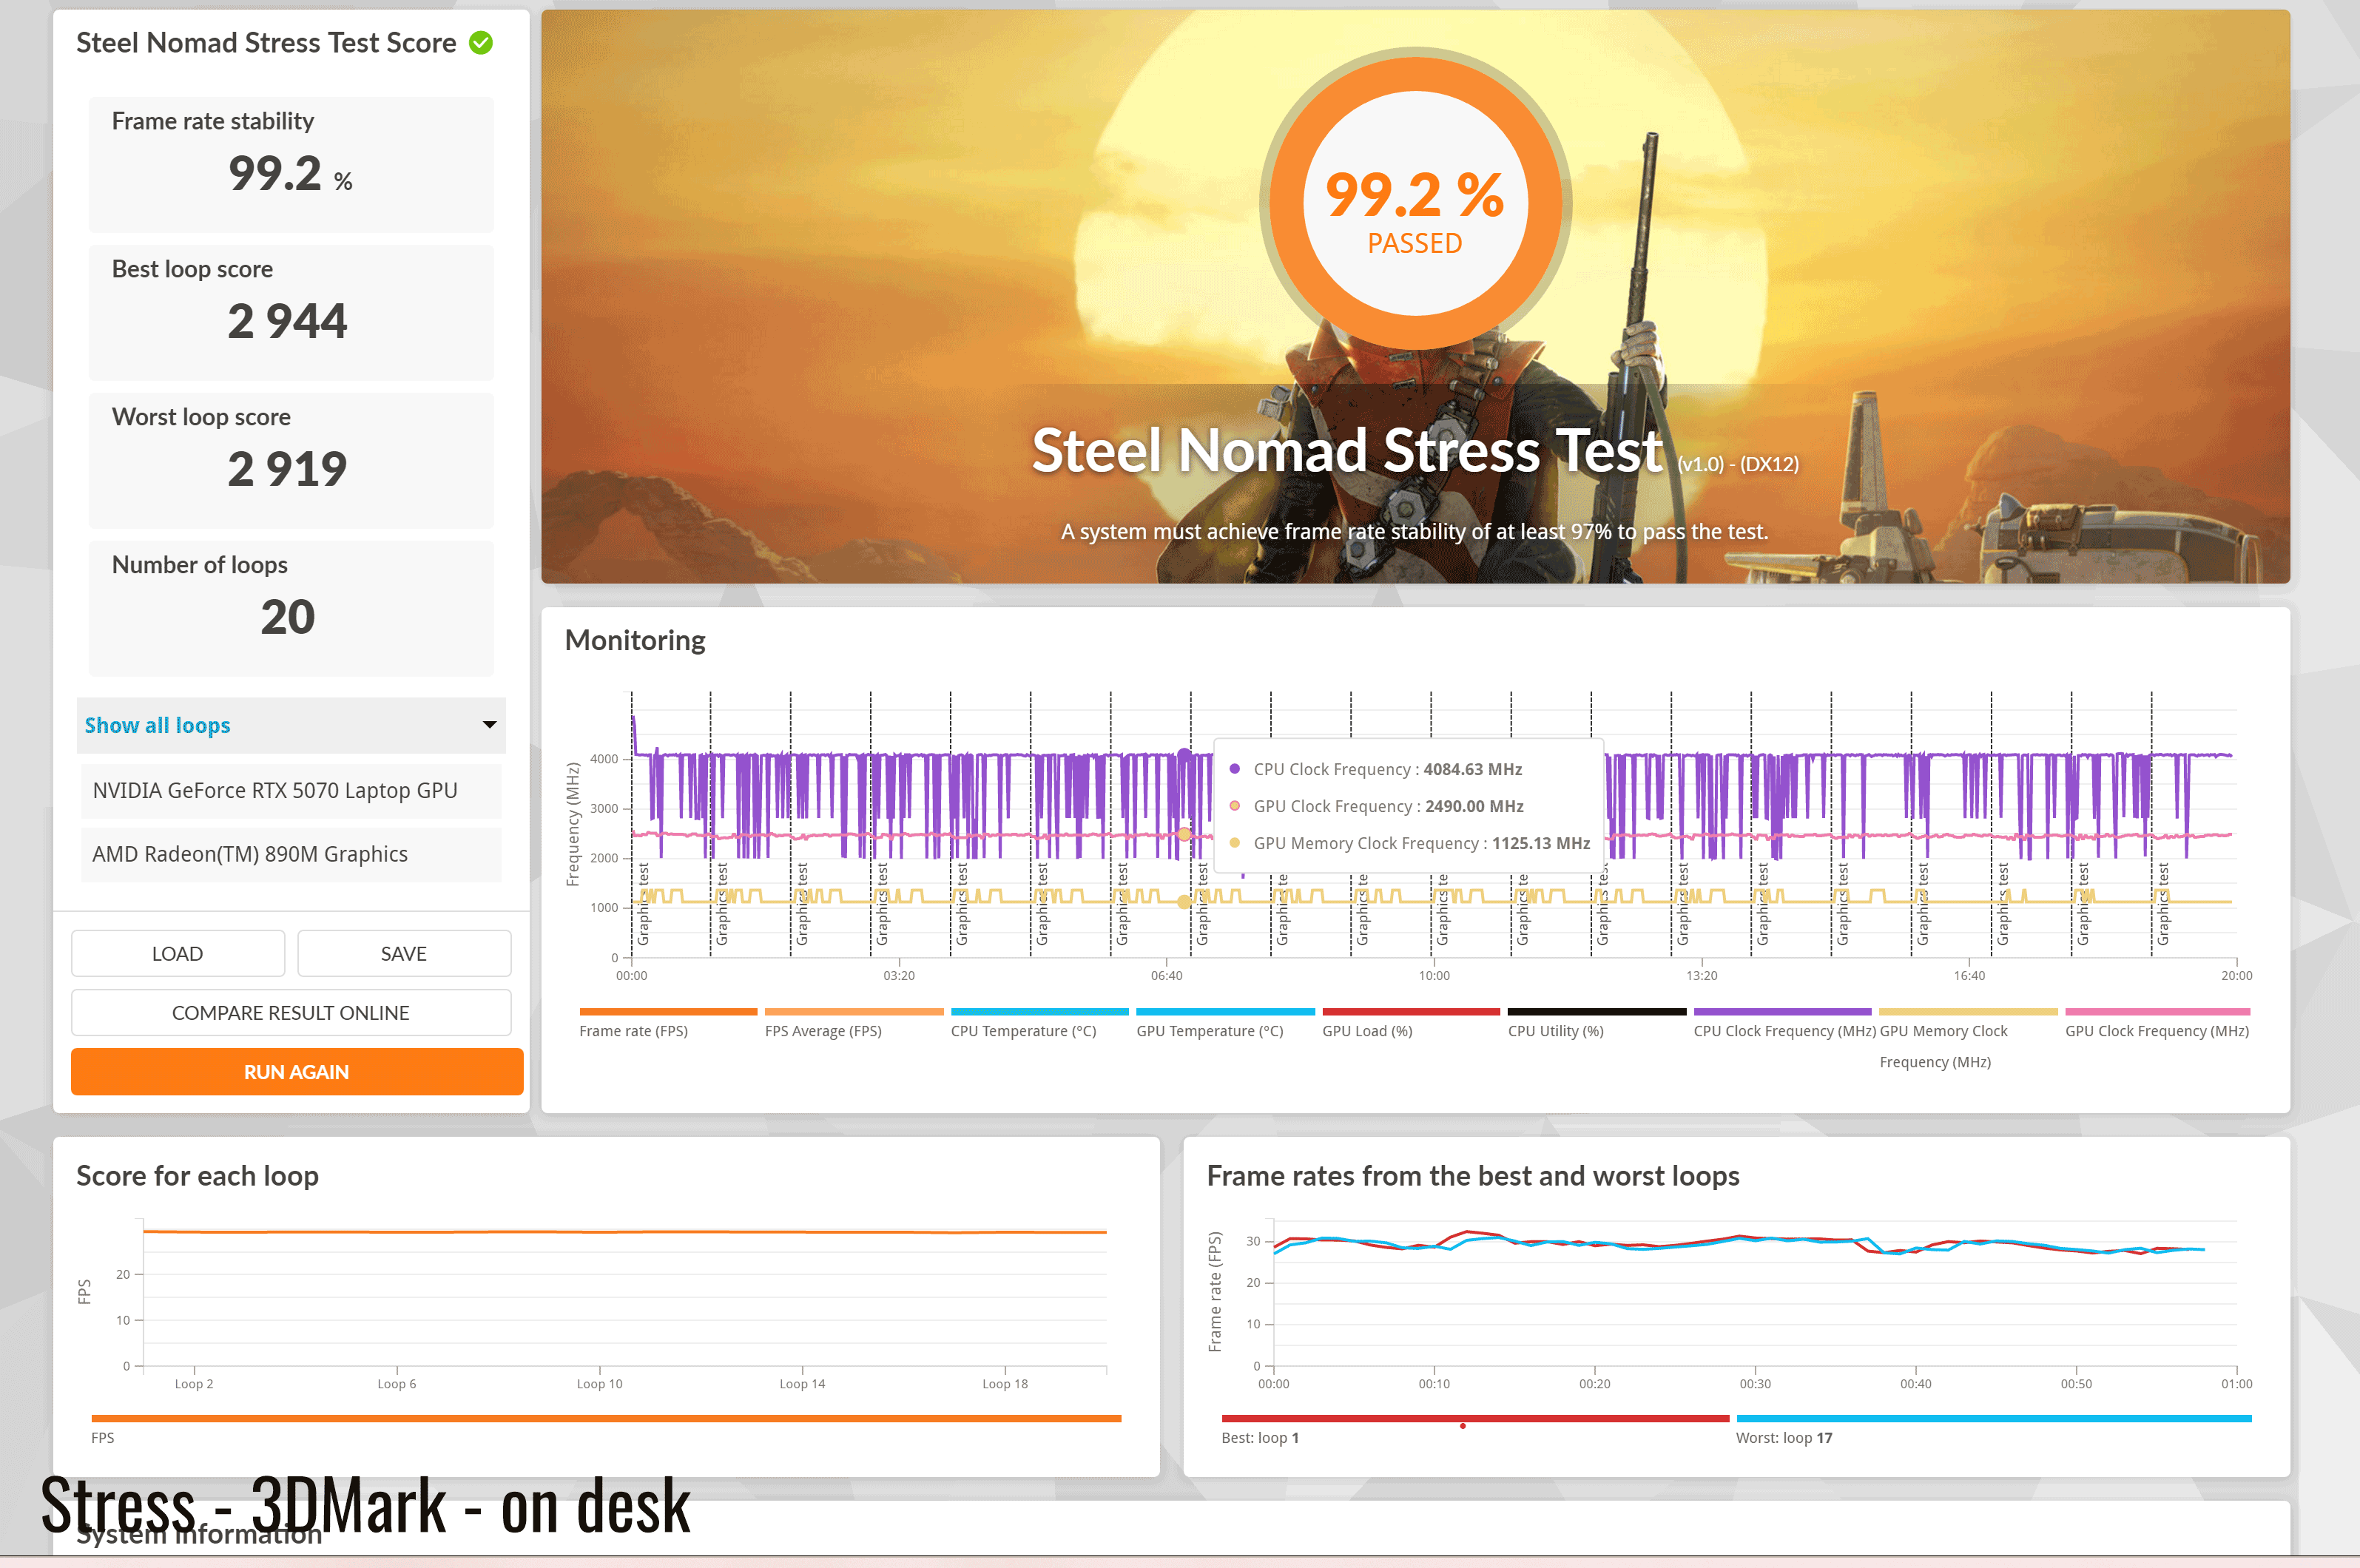The image size is (2360, 1568).
Task: Click GPU Memory Clock Frequency 1125.13 MHz tooltip value
Action: coord(1541,843)
